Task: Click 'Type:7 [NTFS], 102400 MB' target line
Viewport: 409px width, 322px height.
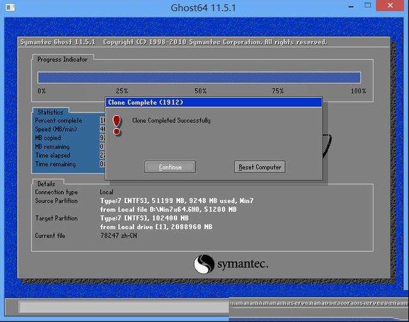Action: 144,218
